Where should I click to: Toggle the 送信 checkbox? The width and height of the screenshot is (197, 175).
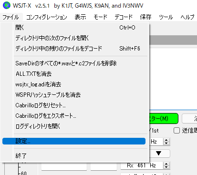176,131
